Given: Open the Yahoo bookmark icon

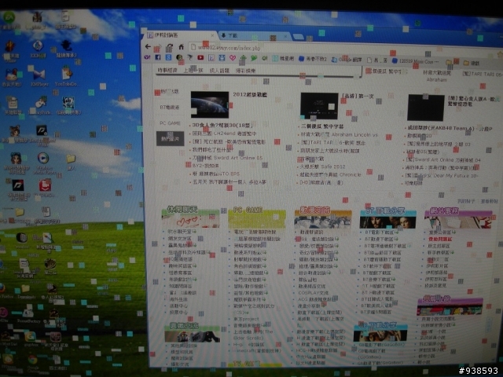Looking at the screenshot, I should (147, 57).
